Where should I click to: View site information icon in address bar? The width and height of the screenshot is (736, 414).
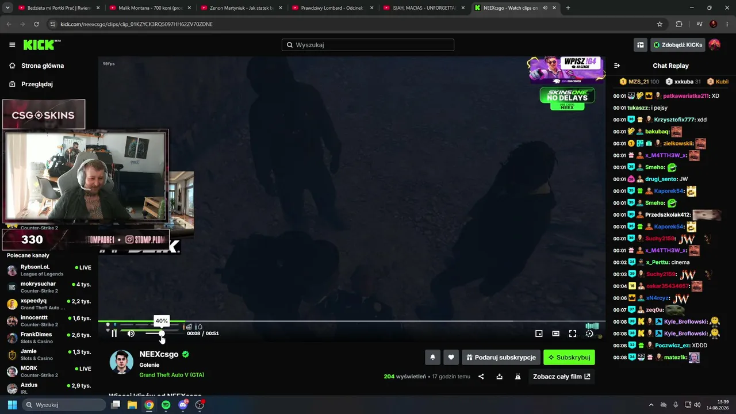point(52,24)
